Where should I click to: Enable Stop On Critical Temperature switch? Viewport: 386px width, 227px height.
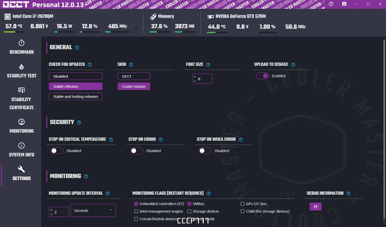[57, 151]
